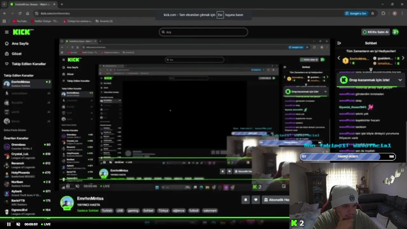Select the valorant tag
This screenshot has height=229, width=407.
tap(210, 211)
